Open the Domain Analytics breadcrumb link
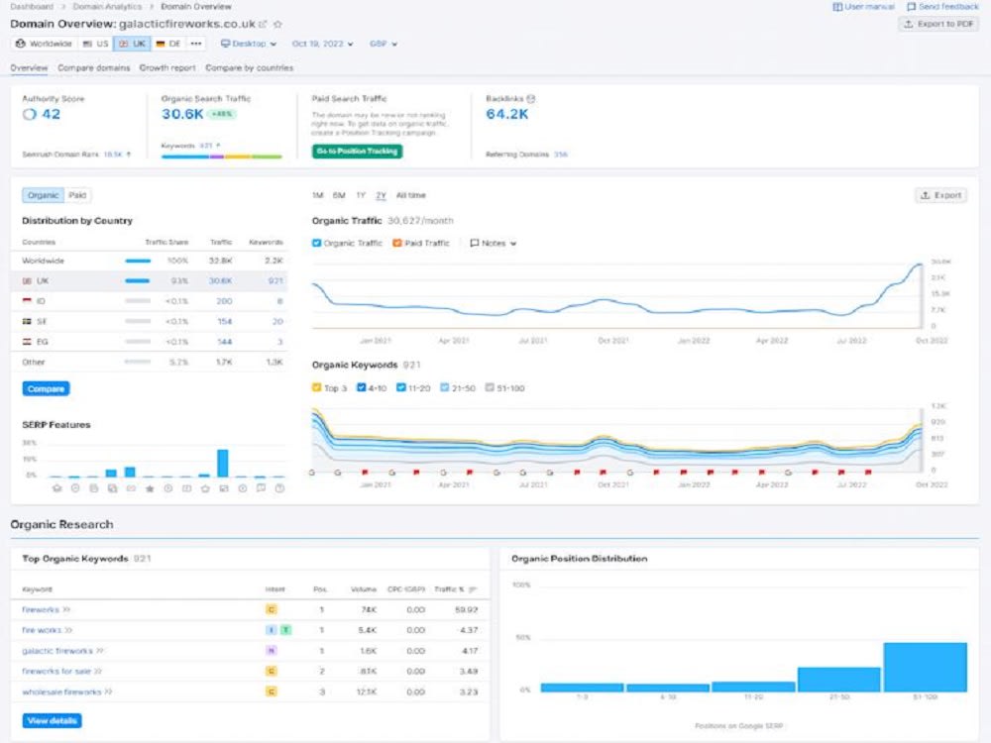Screen dimensions: 991x743 pos(107,6)
